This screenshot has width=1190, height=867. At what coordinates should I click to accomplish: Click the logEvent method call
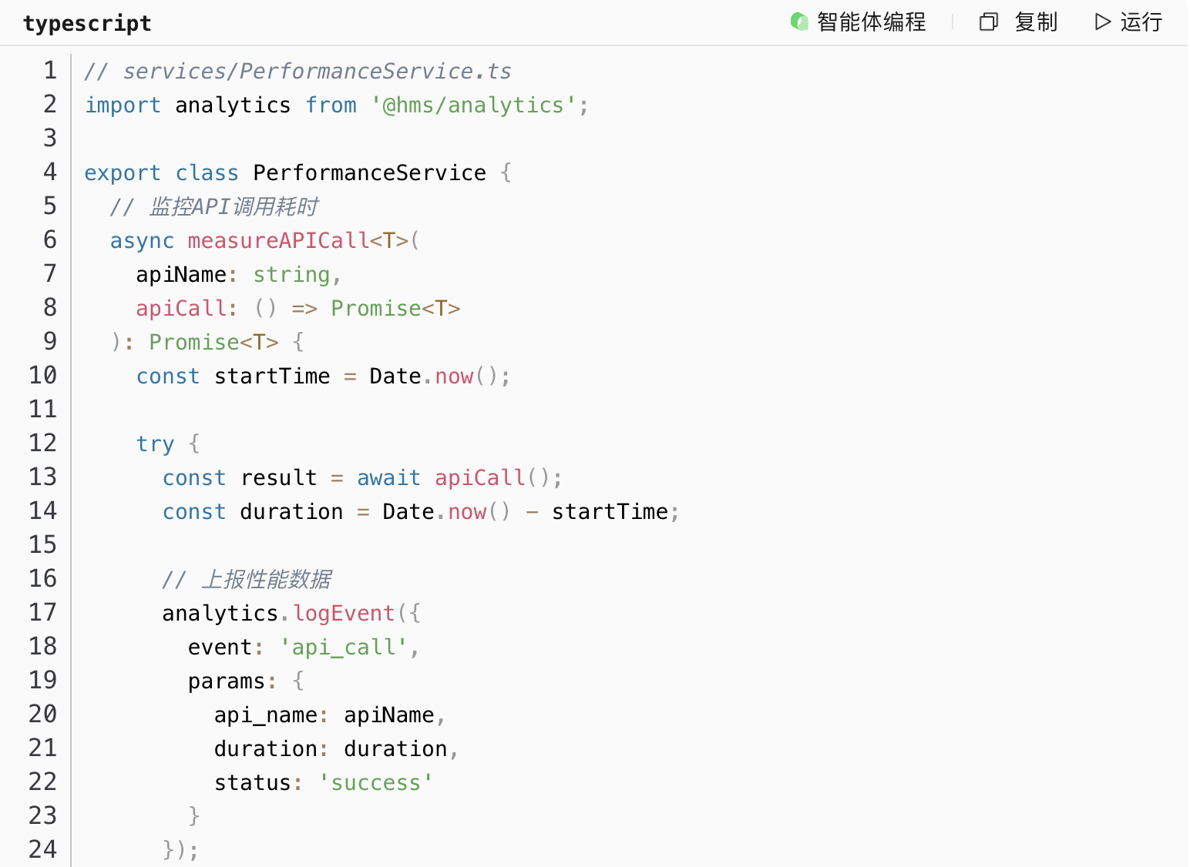[344, 613]
